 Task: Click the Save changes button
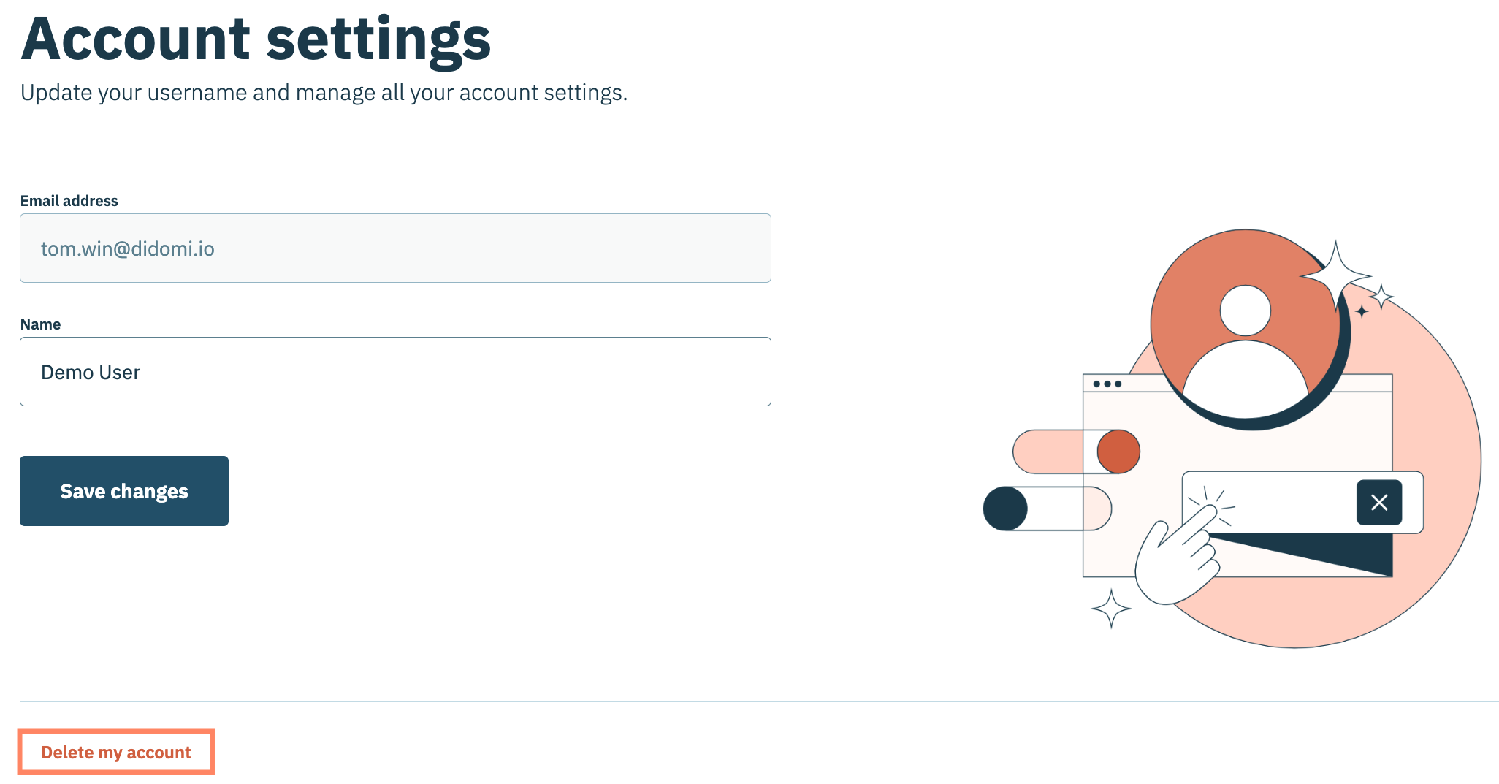(x=124, y=491)
